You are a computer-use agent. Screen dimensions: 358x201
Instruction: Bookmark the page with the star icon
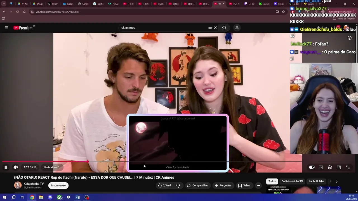pos(283,12)
